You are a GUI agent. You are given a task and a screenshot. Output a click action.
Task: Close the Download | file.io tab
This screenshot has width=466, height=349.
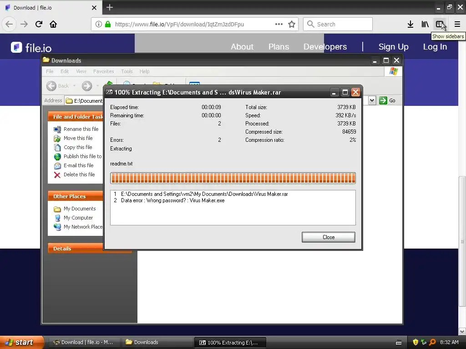(94, 8)
